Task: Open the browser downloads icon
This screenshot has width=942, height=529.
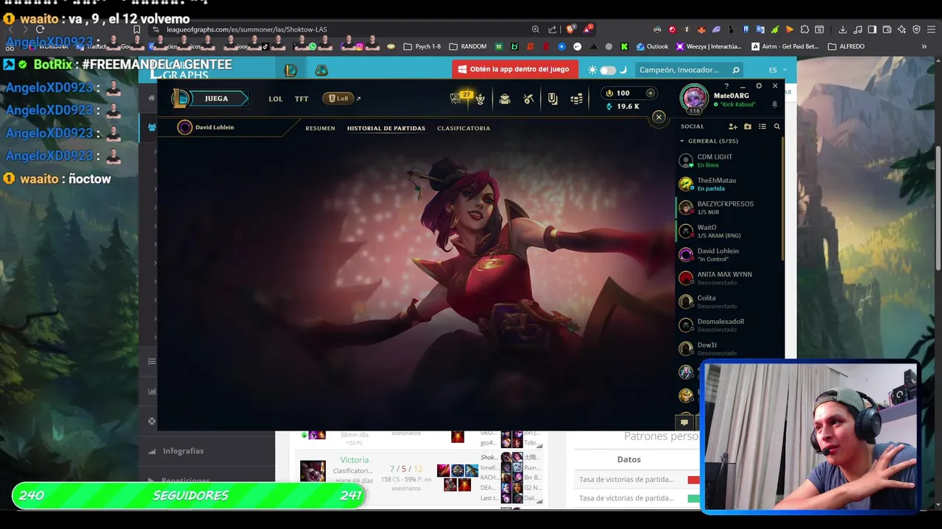Action: pyautogui.click(x=842, y=29)
